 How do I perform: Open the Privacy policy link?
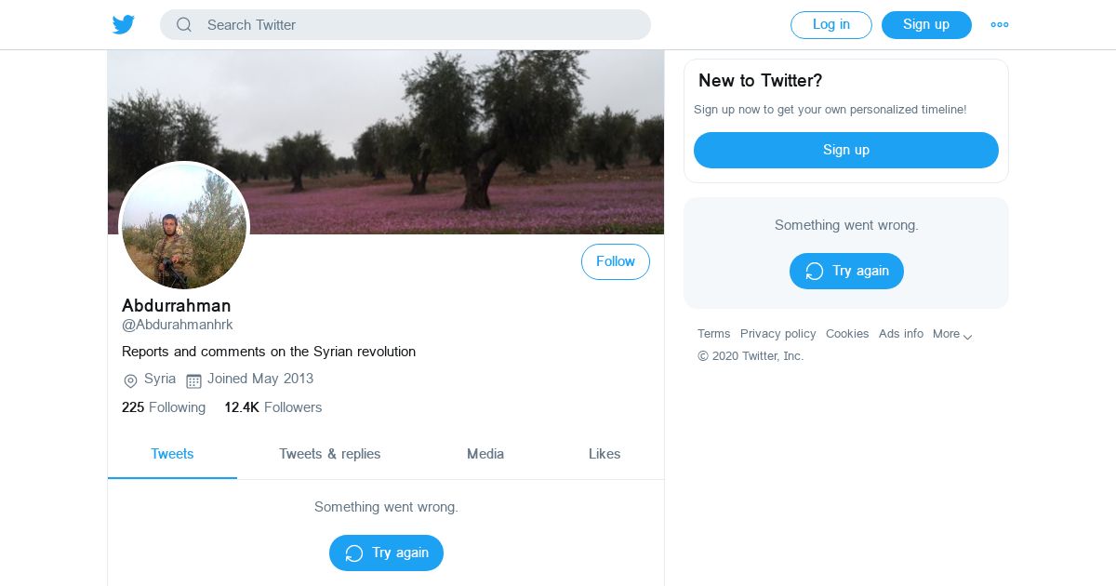(777, 334)
